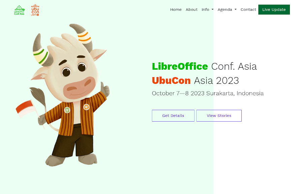
Task: Click the small caret arrow beside Agenda
Action: pos(236,9)
